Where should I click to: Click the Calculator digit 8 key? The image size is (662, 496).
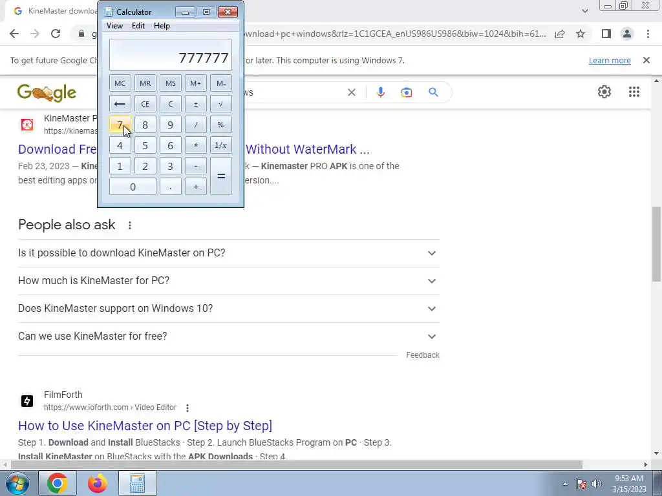click(x=145, y=125)
